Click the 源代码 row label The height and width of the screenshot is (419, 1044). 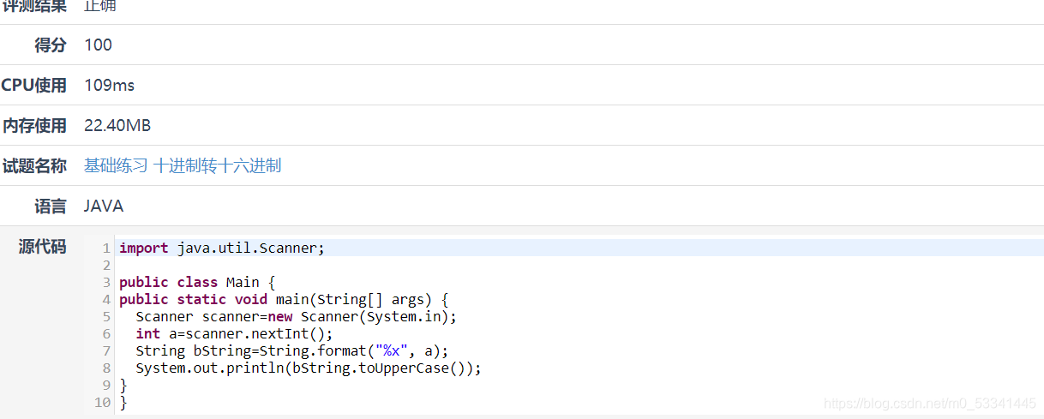[42, 247]
